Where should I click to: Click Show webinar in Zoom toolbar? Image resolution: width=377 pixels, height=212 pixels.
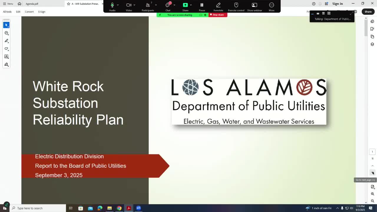click(254, 6)
